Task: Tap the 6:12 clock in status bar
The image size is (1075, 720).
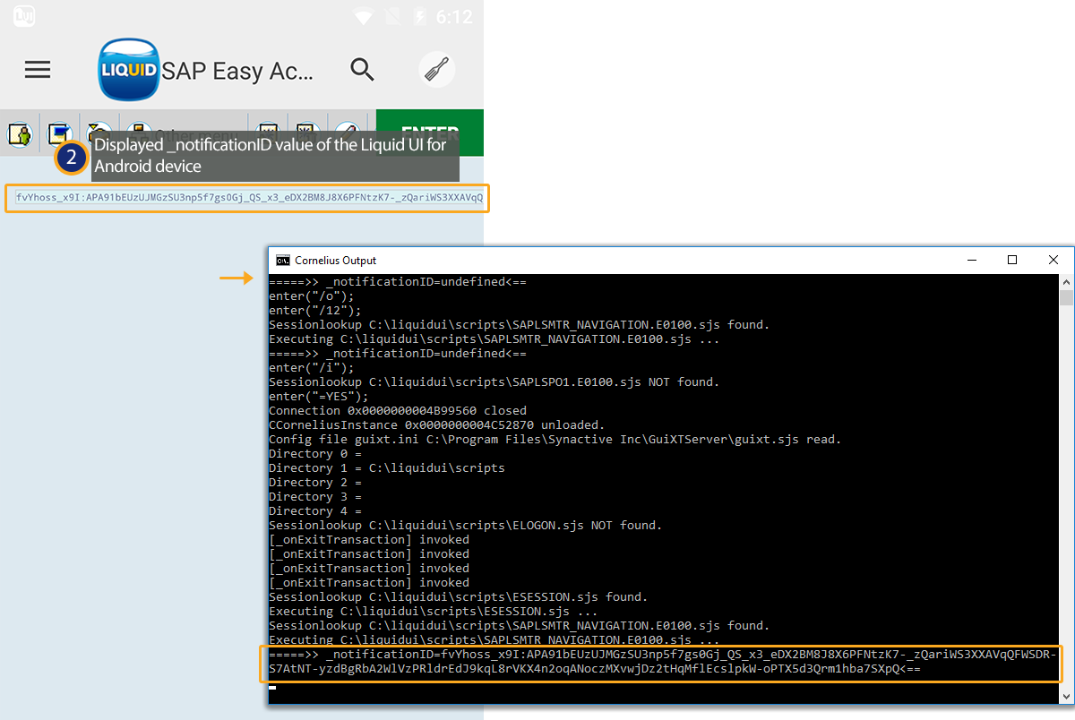Action: click(x=454, y=17)
